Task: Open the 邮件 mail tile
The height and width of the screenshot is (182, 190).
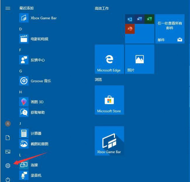Action: coord(170,29)
